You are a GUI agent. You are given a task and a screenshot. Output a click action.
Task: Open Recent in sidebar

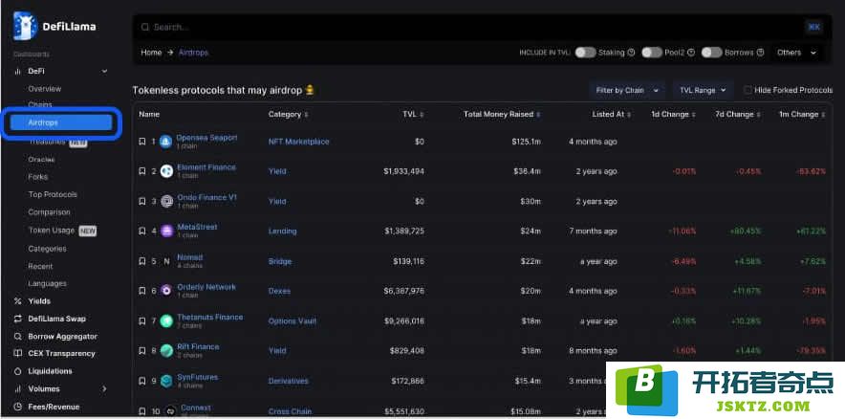pyautogui.click(x=40, y=266)
